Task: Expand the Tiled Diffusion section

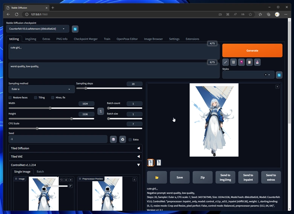Action: 75,148
